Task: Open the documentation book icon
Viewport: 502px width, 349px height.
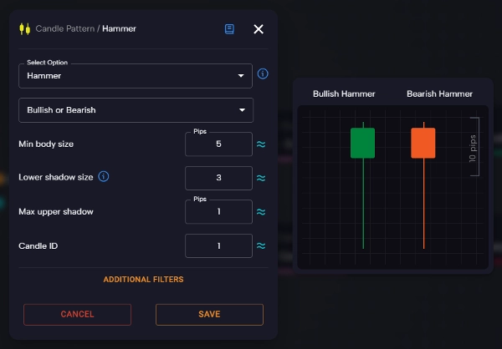Action: (229, 29)
